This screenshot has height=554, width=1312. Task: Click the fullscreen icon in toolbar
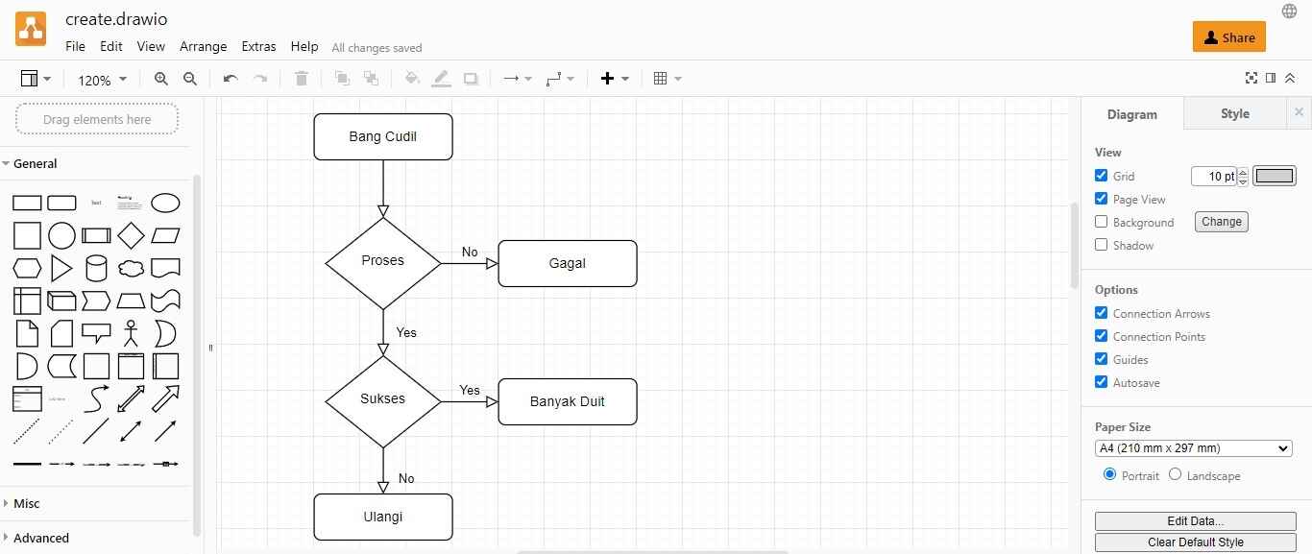click(1251, 78)
